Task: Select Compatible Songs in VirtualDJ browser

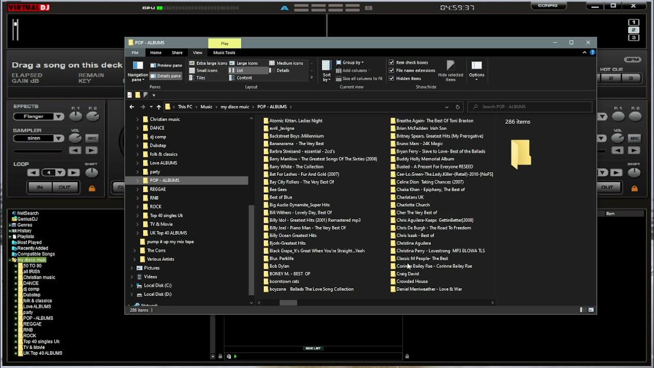Action: pos(33,254)
